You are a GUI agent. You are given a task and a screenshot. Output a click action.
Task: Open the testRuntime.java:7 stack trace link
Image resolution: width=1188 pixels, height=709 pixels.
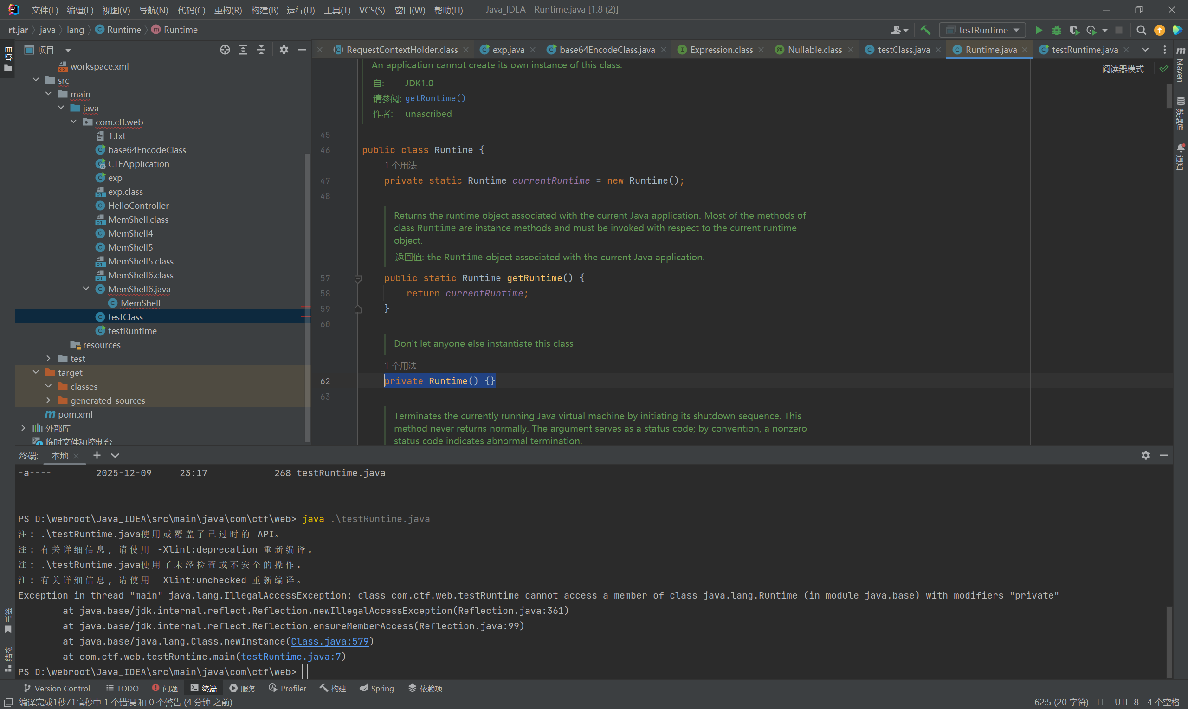pyautogui.click(x=291, y=657)
